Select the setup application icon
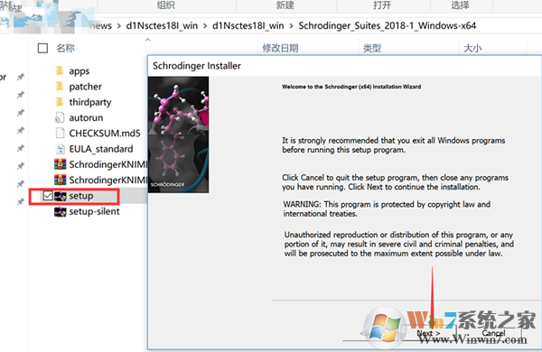The height and width of the screenshot is (352, 542). [x=61, y=196]
